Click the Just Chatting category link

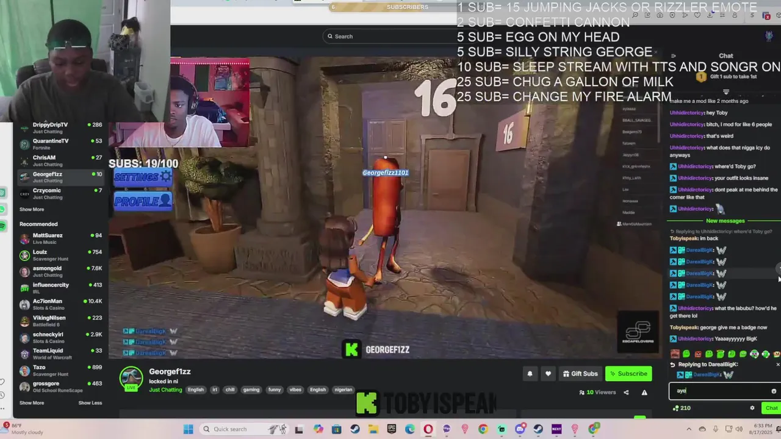(165, 390)
